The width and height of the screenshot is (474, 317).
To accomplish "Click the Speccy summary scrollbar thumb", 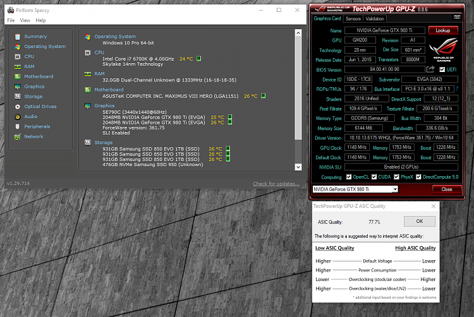I will [x=298, y=88].
